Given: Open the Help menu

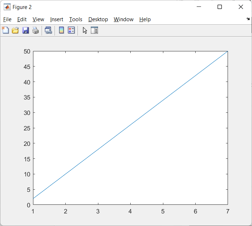Looking at the screenshot, I should click(x=145, y=19).
